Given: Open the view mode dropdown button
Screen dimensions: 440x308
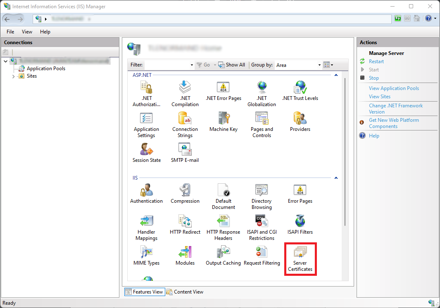Looking at the screenshot, I should pos(328,65).
